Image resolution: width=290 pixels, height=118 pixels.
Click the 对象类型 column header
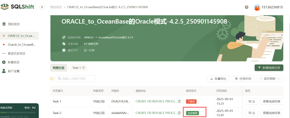pyautogui.click(x=98, y=91)
